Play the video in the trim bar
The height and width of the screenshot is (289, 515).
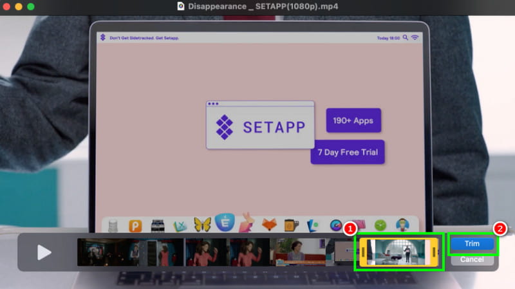point(44,252)
